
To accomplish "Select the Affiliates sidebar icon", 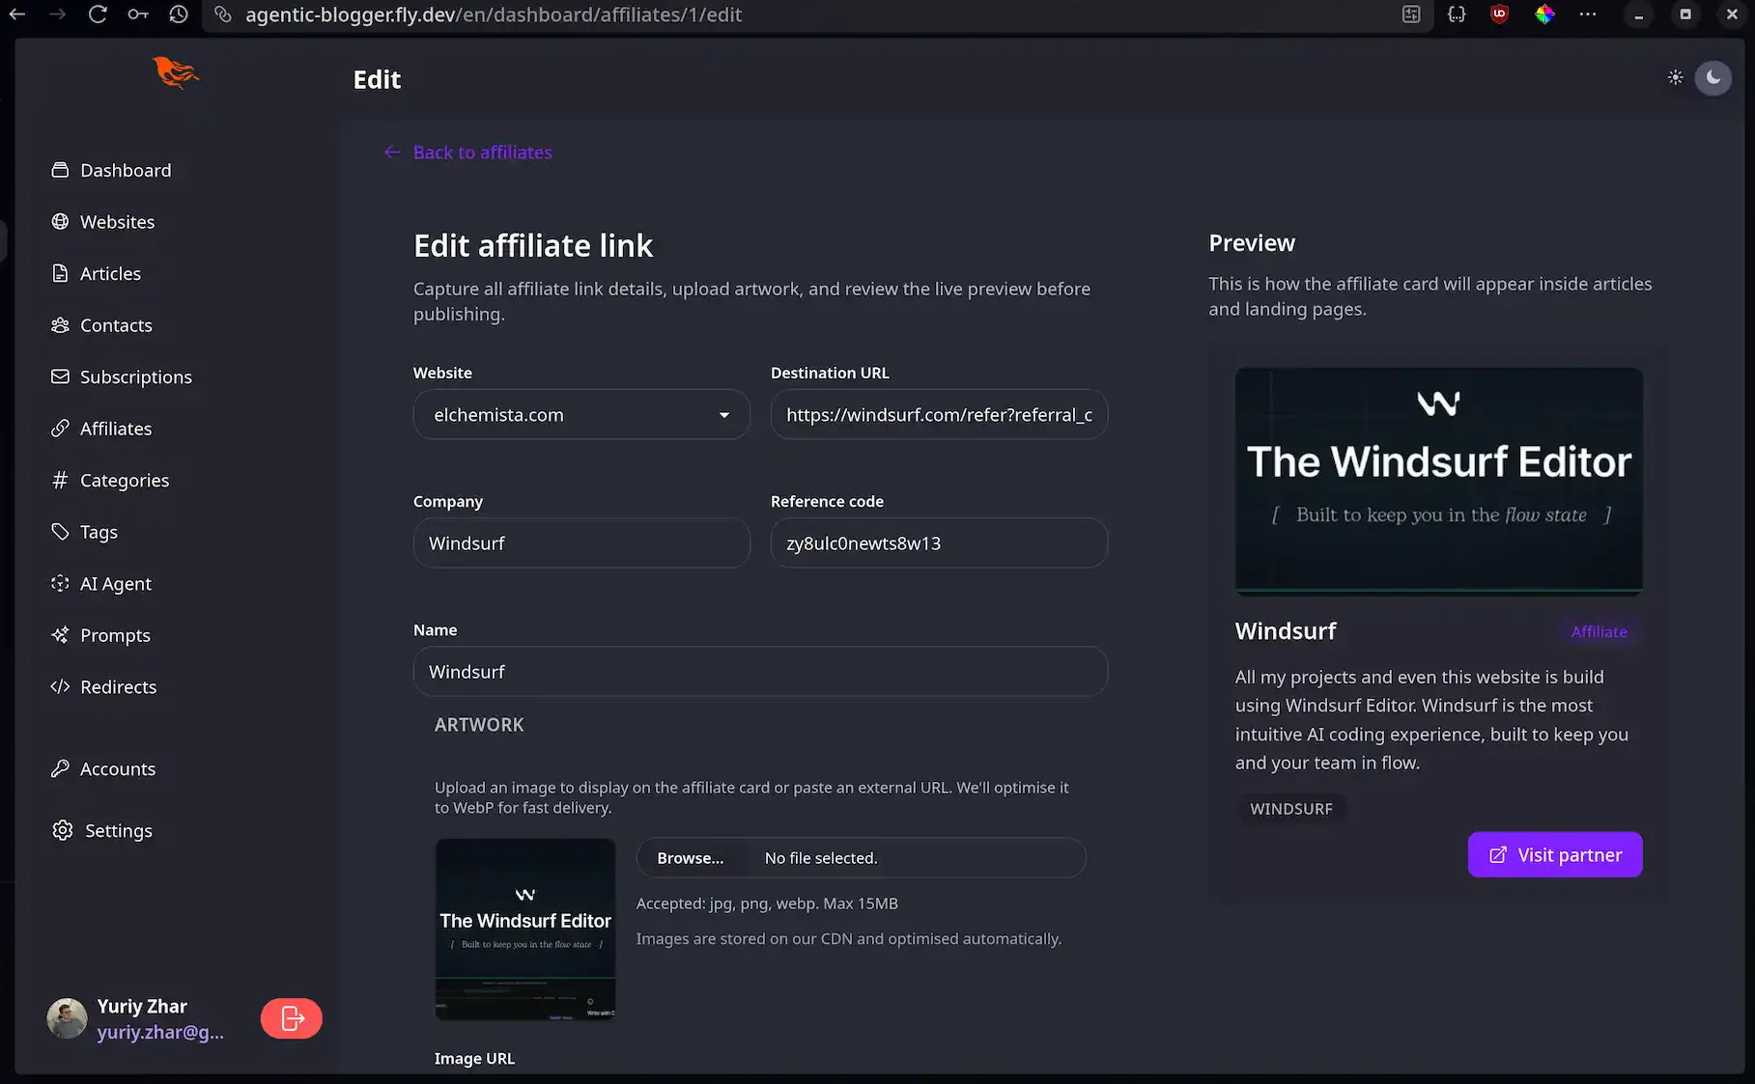I will pos(60,429).
